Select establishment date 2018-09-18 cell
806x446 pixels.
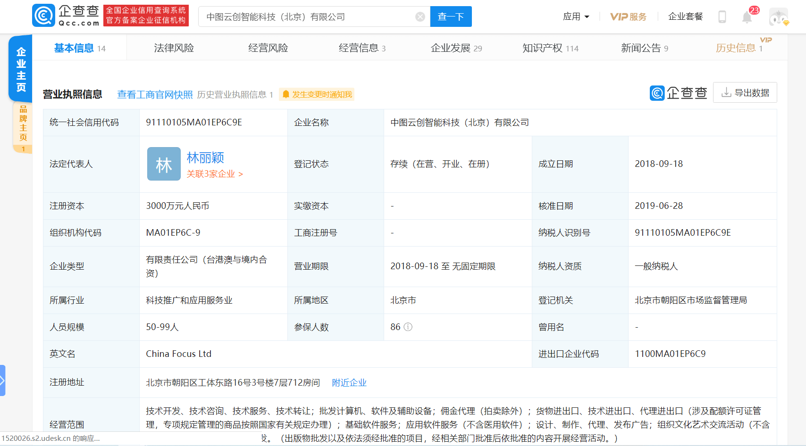[x=659, y=164]
